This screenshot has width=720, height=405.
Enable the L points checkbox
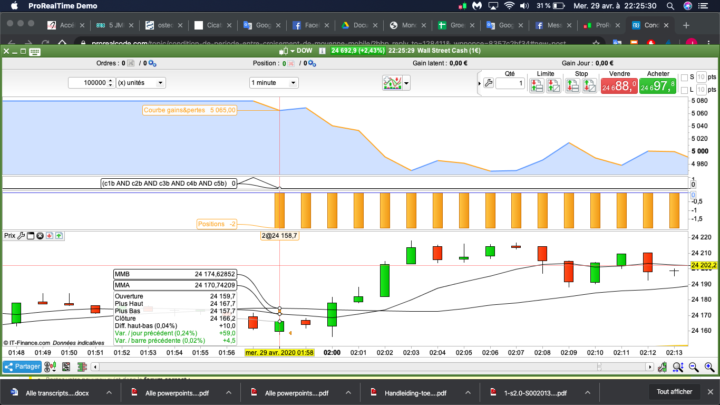(684, 90)
